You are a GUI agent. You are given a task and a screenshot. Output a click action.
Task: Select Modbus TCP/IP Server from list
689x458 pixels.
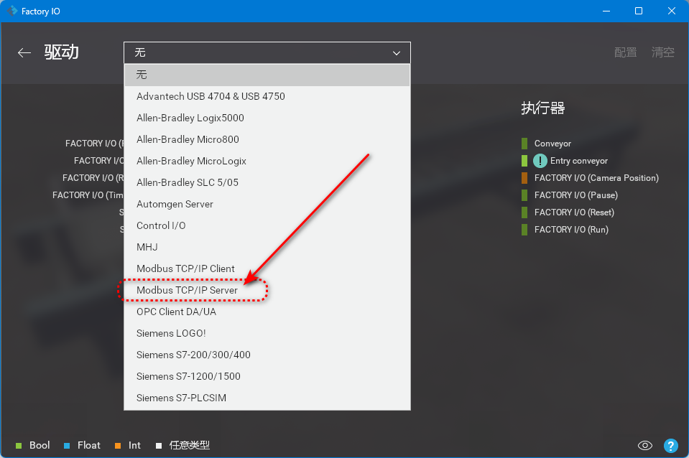pyautogui.click(x=187, y=290)
